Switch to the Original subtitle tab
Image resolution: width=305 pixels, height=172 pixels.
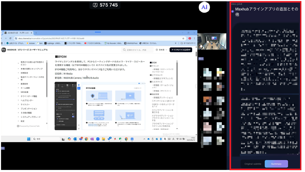coord(253,164)
